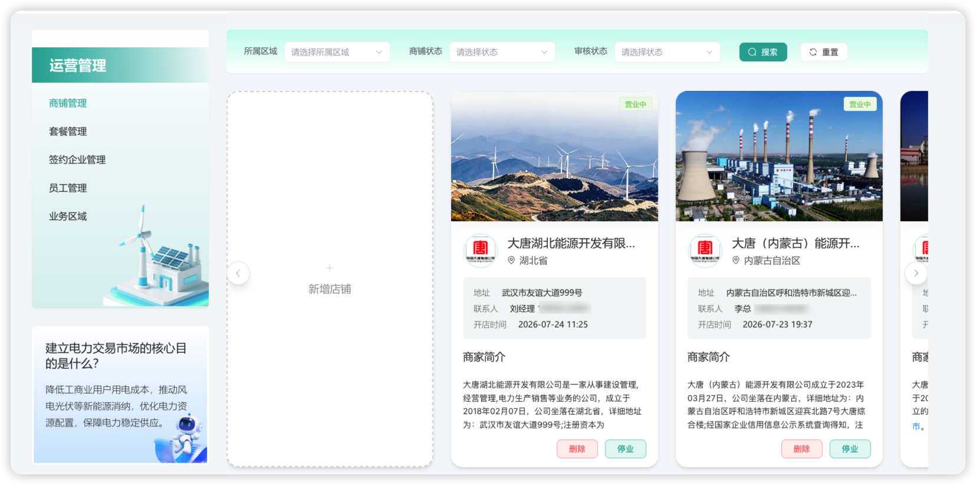
Task: Delete the 大唐（内蒙古）能源 store
Action: tap(802, 449)
